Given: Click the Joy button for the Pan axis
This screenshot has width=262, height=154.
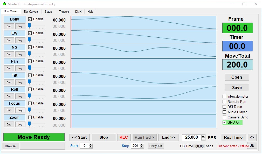Looking at the screenshot, I should (20, 68).
